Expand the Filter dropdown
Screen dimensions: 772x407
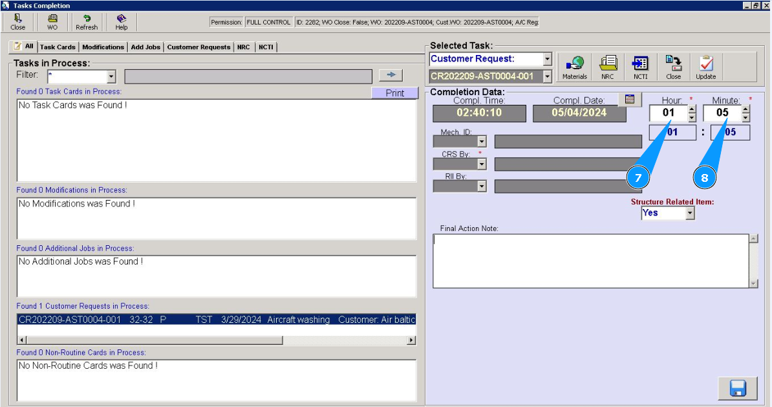coord(111,76)
